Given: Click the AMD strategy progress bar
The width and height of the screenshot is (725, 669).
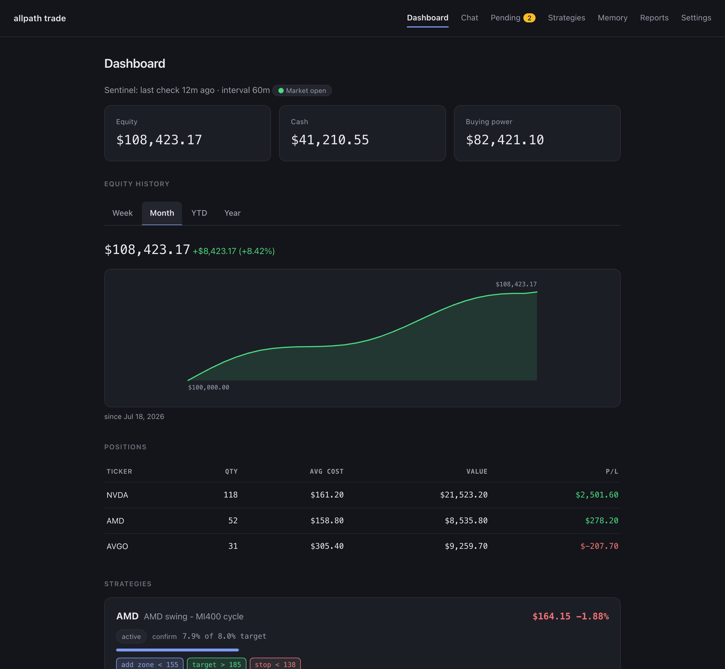Looking at the screenshot, I should click(177, 650).
